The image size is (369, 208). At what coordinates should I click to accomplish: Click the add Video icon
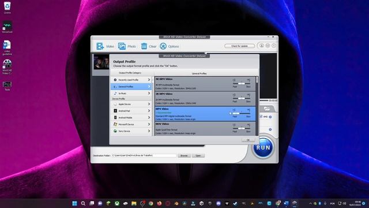(x=100, y=46)
